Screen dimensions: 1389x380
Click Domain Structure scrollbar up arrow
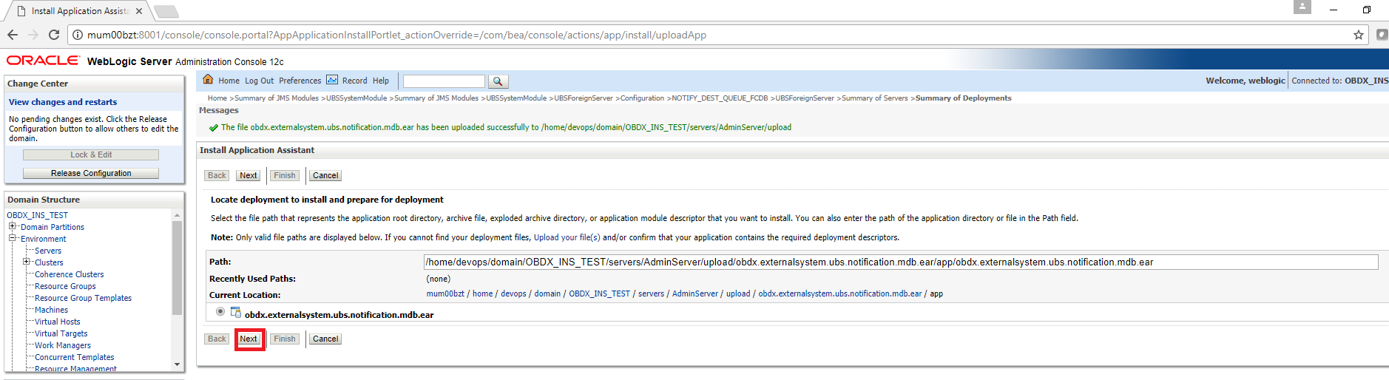(x=177, y=215)
